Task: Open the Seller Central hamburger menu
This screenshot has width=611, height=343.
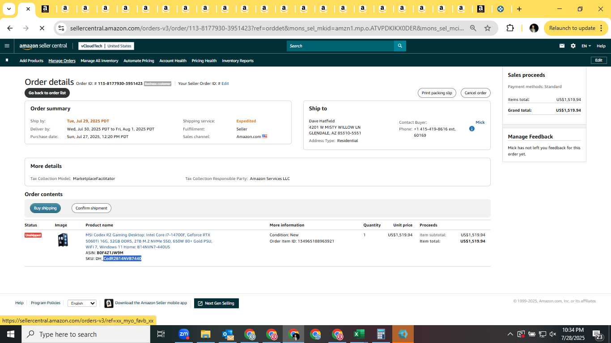Action: 7,46
